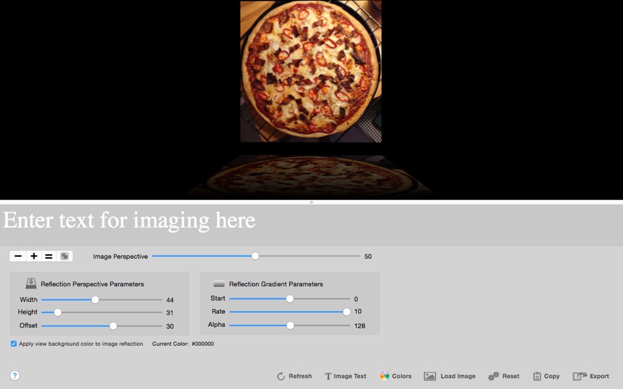The height and width of the screenshot is (389, 623).
Task: Adjust the Image Perspective slider
Action: tap(254, 256)
